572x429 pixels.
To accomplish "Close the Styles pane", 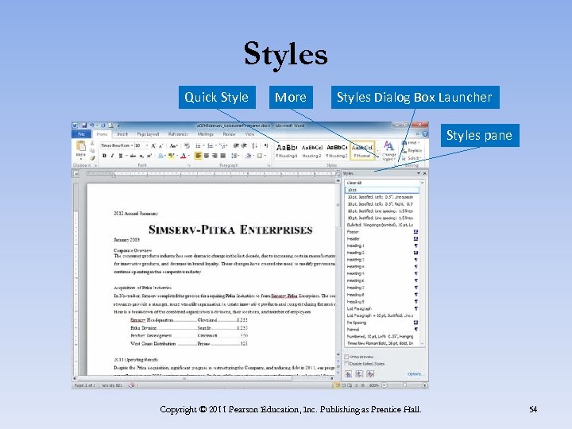I will pos(424,173).
